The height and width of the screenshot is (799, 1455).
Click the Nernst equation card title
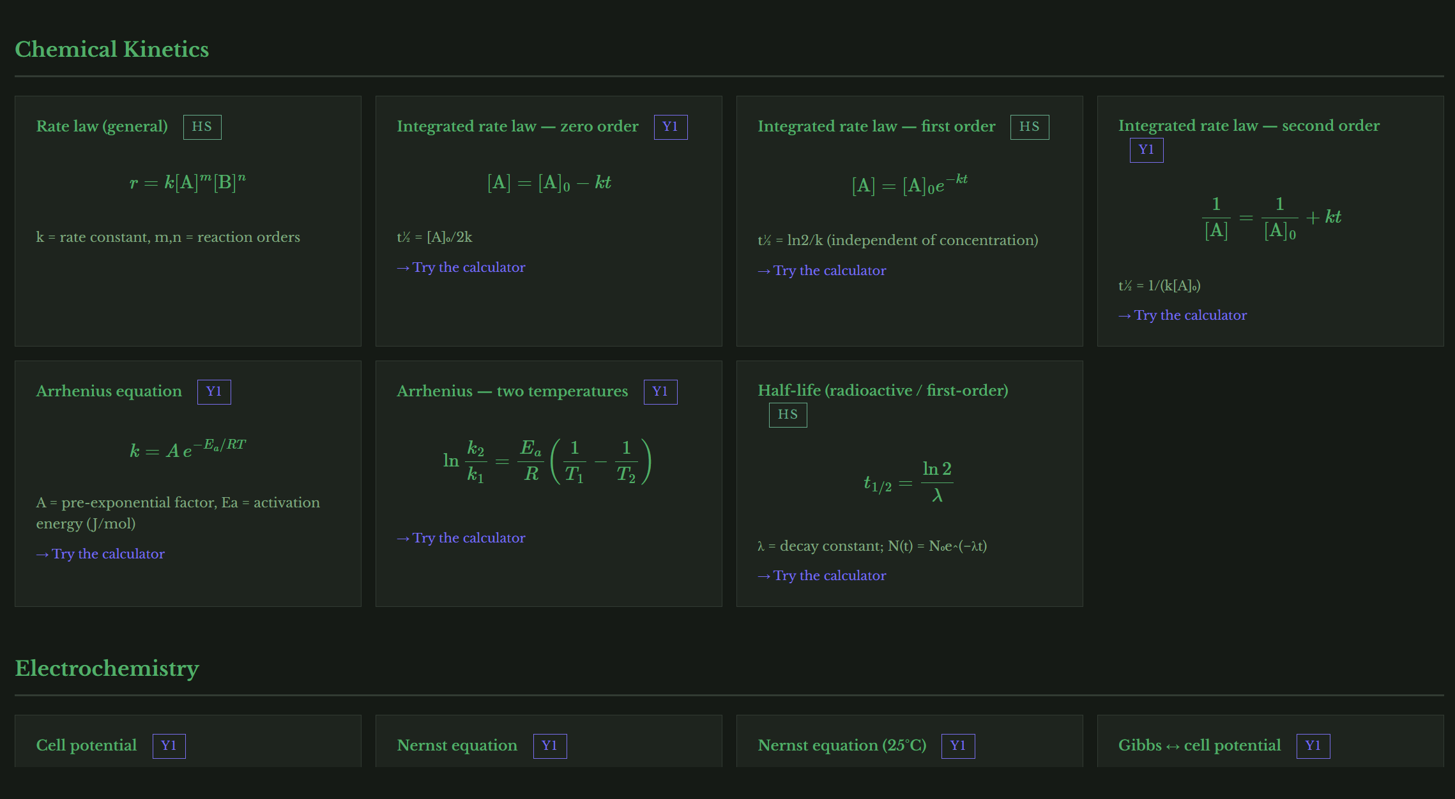tap(457, 745)
